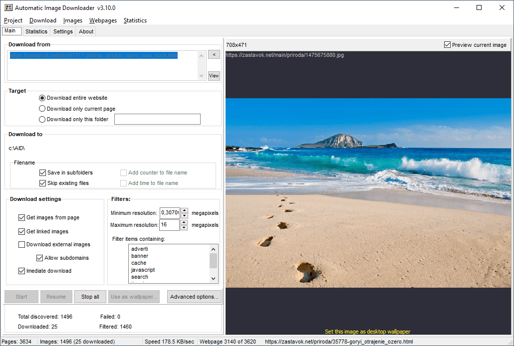Increase minimum resolution with up spinner arrow

(184, 210)
